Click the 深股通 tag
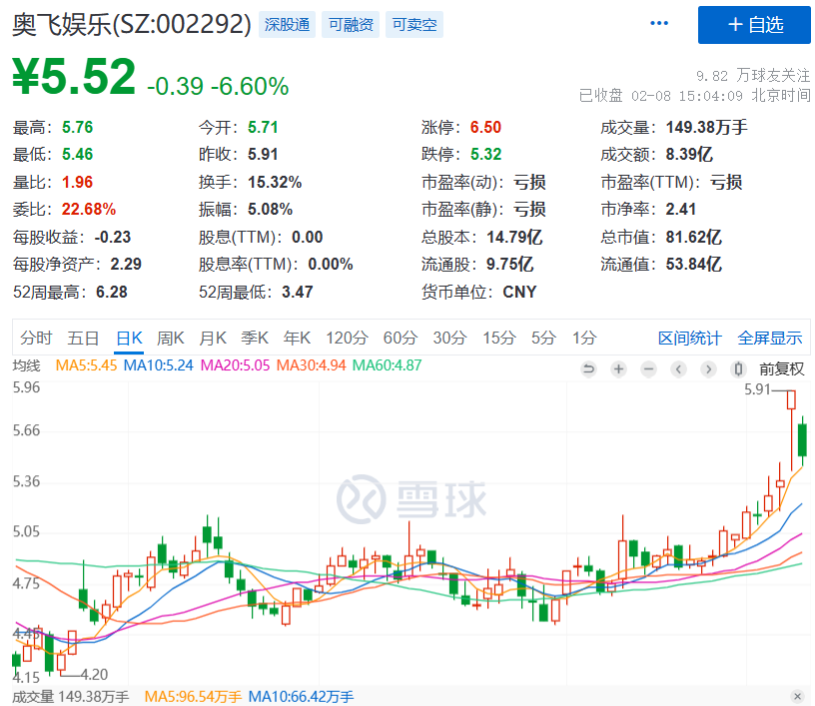Viewport: 815px width, 706px height. click(286, 25)
